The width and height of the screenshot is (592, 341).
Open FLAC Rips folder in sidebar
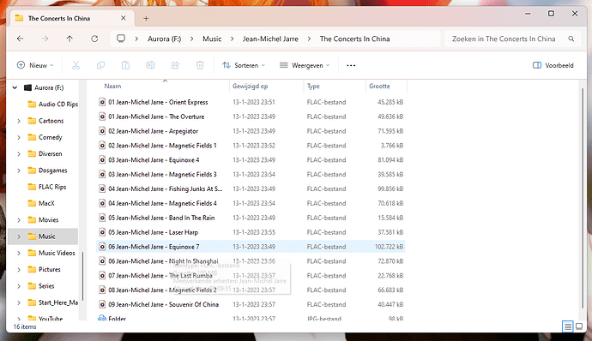coord(52,187)
